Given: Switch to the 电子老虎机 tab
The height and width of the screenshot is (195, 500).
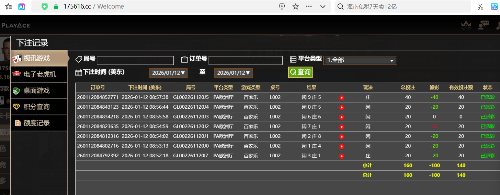Looking at the screenshot, I should point(39,74).
